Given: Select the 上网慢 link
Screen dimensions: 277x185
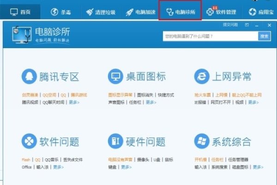Looking at the screenshot, I should click(221, 95).
